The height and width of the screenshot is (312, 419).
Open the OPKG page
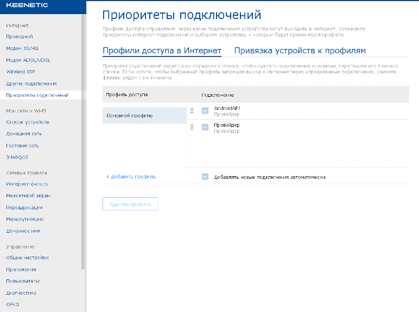[x=13, y=304]
